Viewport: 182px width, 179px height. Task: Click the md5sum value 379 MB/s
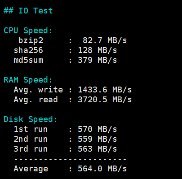point(97,60)
